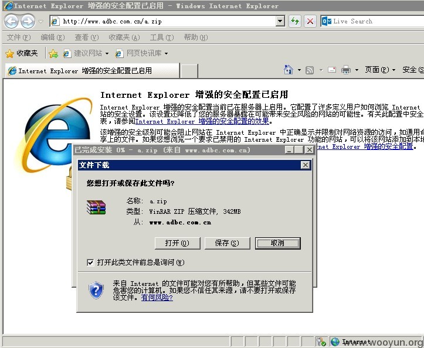Open the 收藏夹 favorites star button

pos(22,53)
